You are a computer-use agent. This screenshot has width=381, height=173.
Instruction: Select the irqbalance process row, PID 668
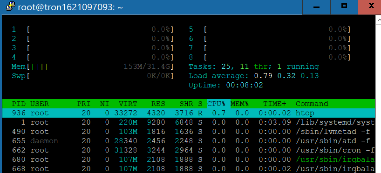pyautogui.click(x=189, y=169)
